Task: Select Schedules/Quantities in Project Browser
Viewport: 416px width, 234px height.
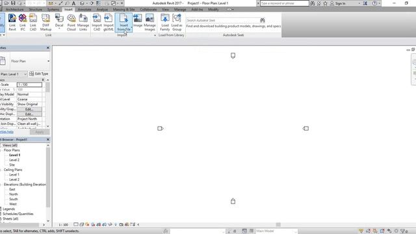Action: [x=18, y=214]
